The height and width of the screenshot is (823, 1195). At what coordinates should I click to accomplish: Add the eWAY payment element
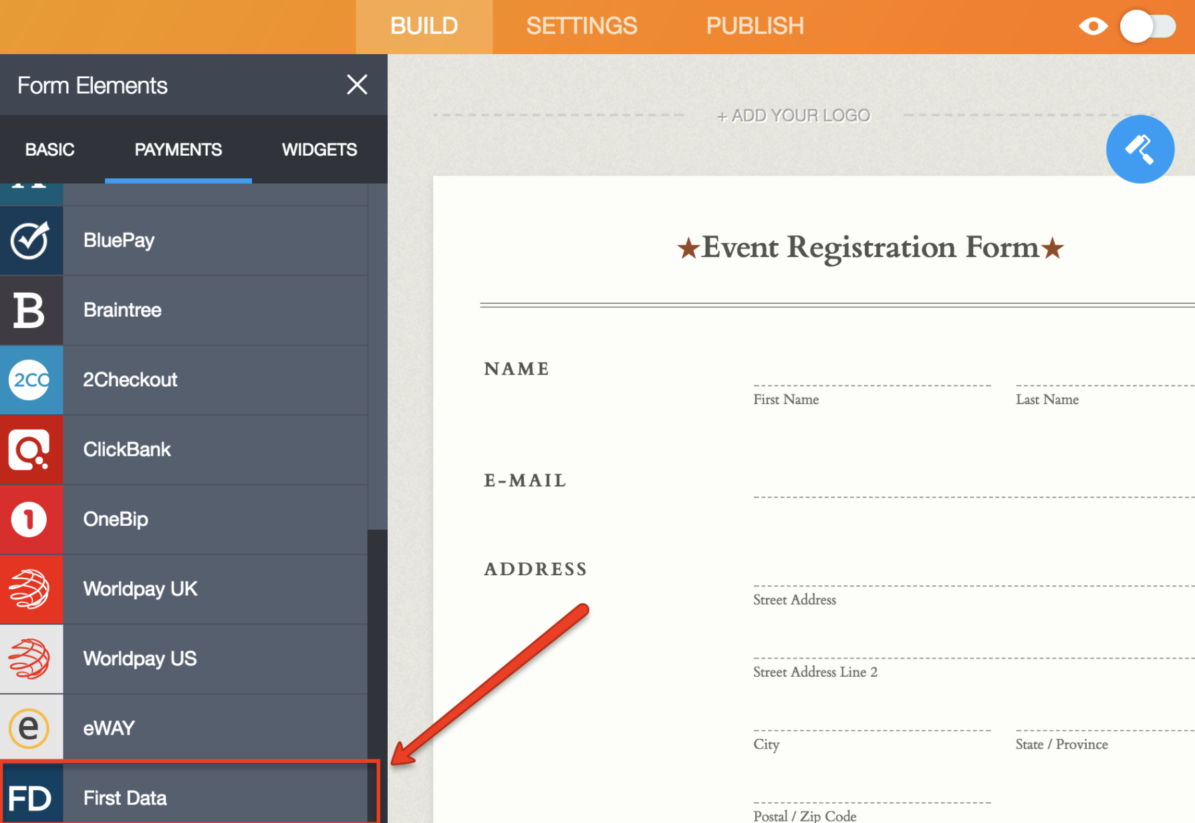[x=184, y=728]
